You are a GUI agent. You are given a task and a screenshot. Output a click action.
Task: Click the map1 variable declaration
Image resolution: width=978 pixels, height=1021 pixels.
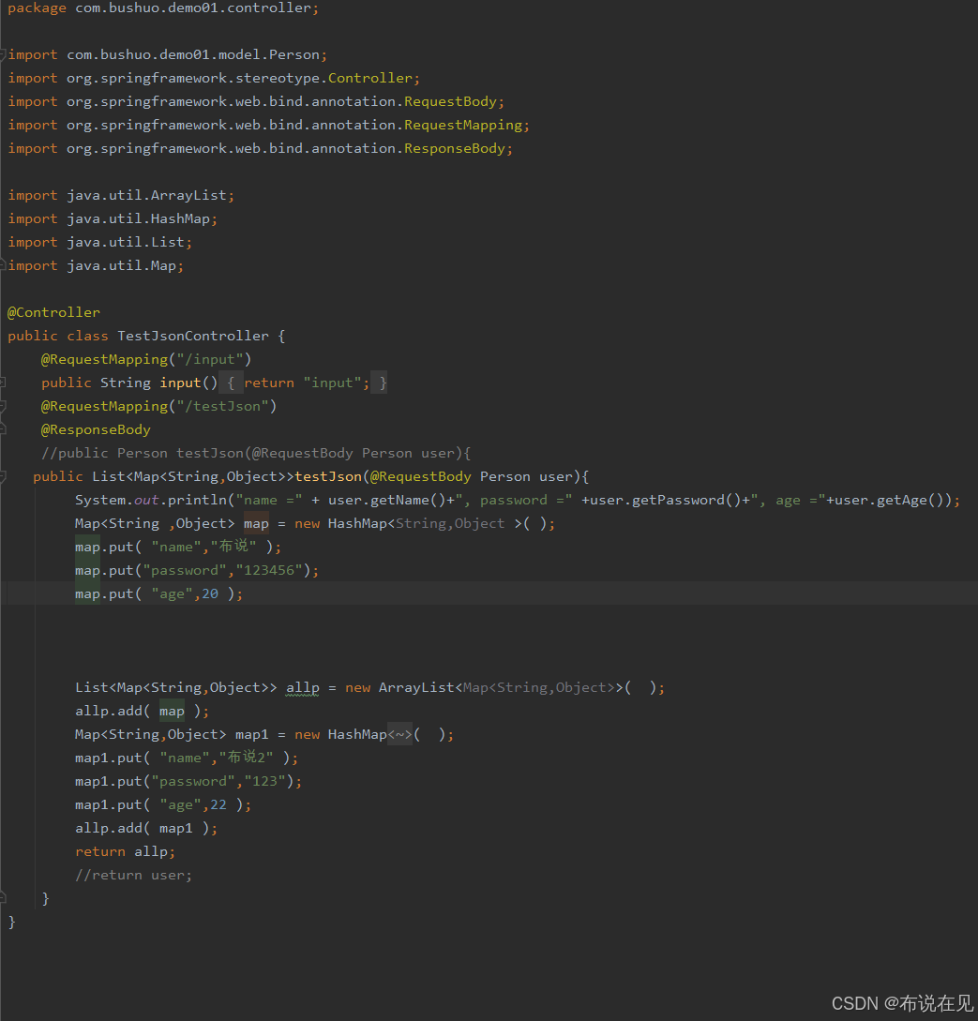[x=252, y=734]
